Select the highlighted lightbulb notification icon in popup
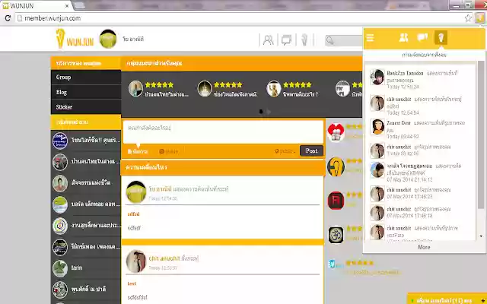 click(x=441, y=38)
